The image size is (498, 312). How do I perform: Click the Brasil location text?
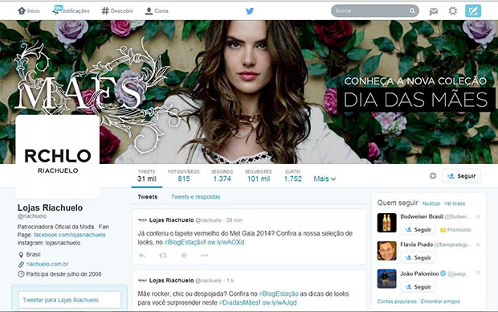tap(34, 254)
